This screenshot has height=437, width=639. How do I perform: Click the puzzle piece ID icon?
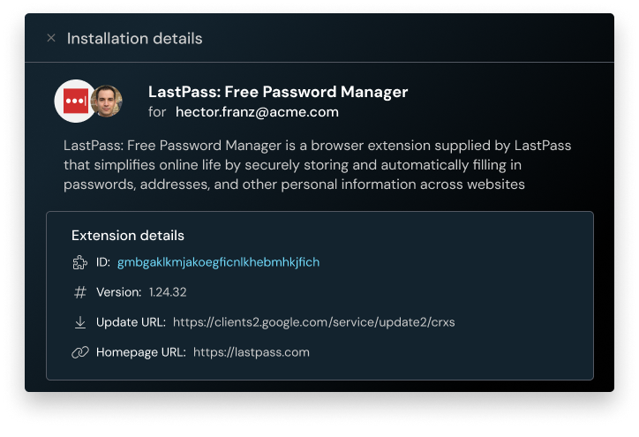point(79,262)
